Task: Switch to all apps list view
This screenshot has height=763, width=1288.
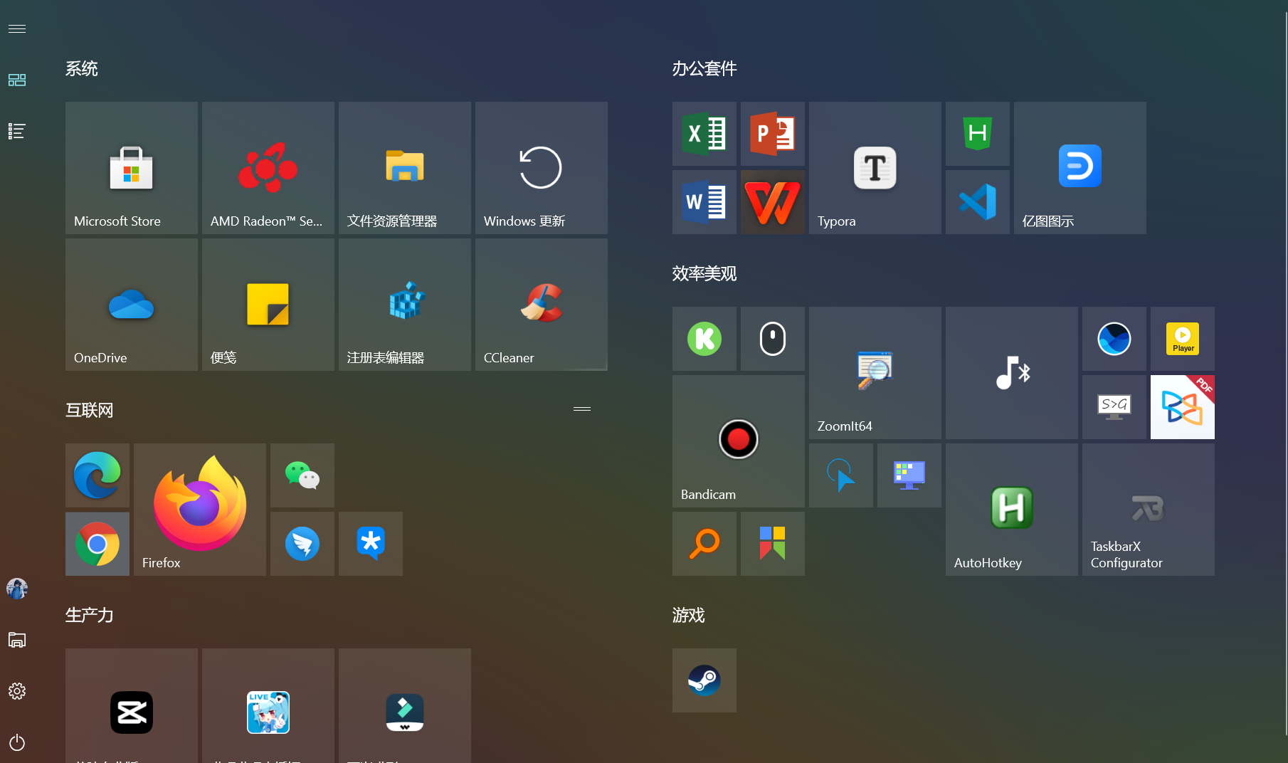Action: 17,131
